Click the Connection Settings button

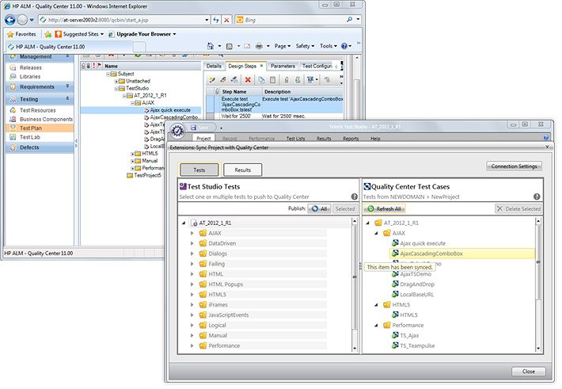(514, 166)
